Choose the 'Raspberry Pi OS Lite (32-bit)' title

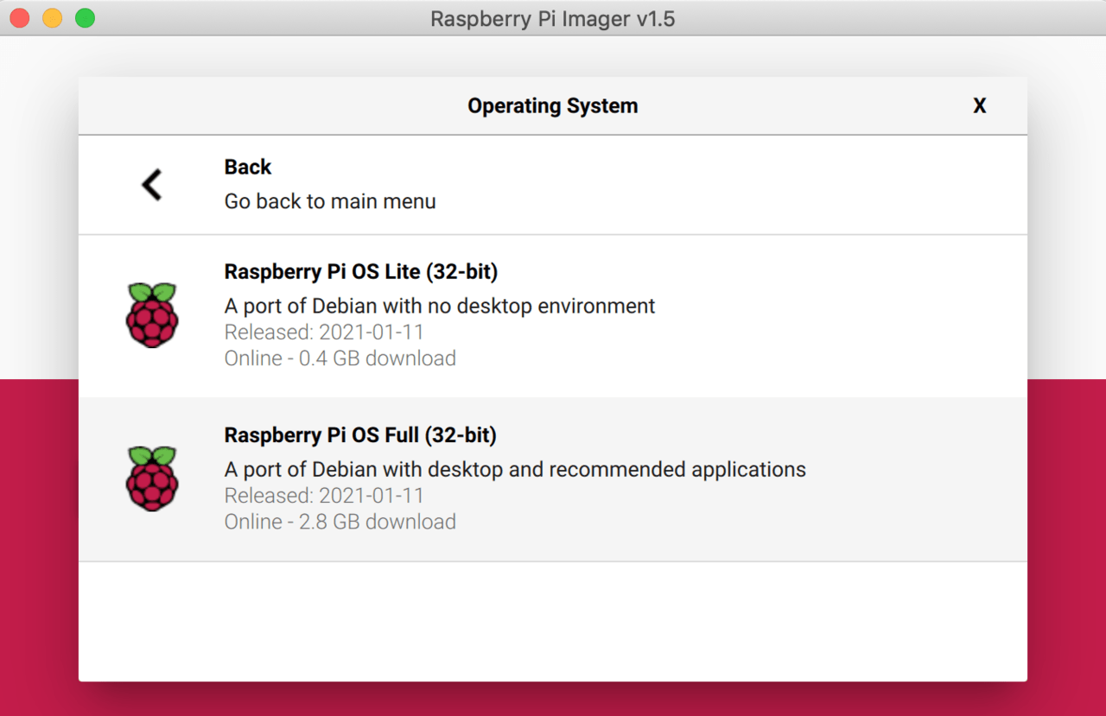pyautogui.click(x=360, y=272)
